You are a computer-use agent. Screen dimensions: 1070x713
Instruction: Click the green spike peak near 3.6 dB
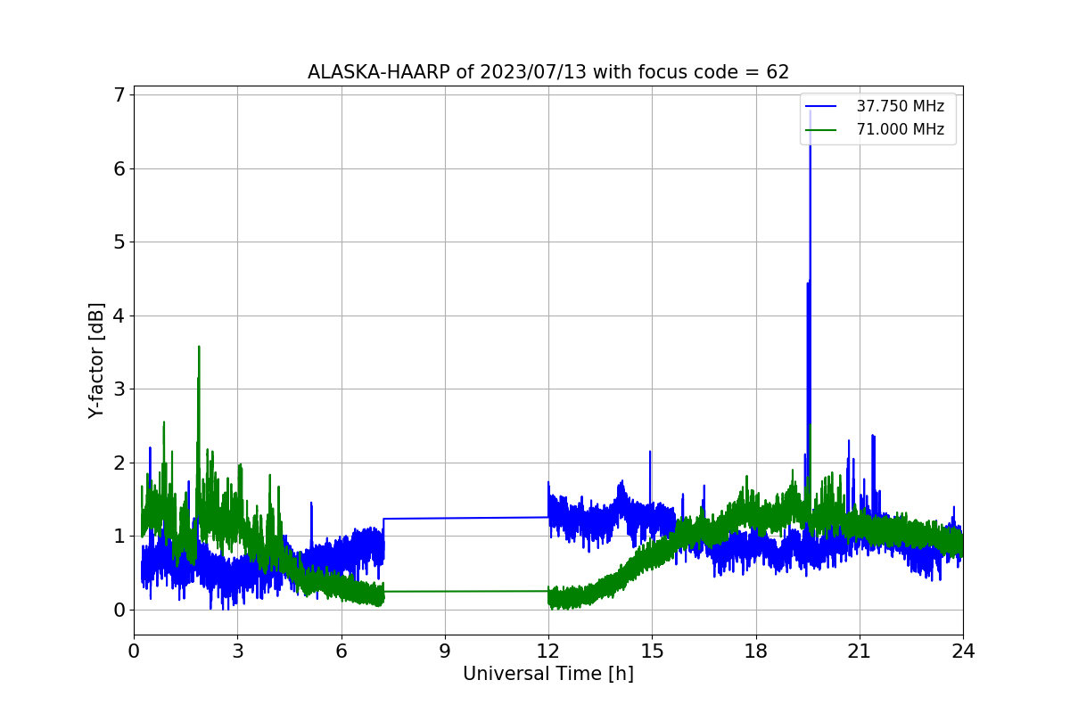point(199,348)
